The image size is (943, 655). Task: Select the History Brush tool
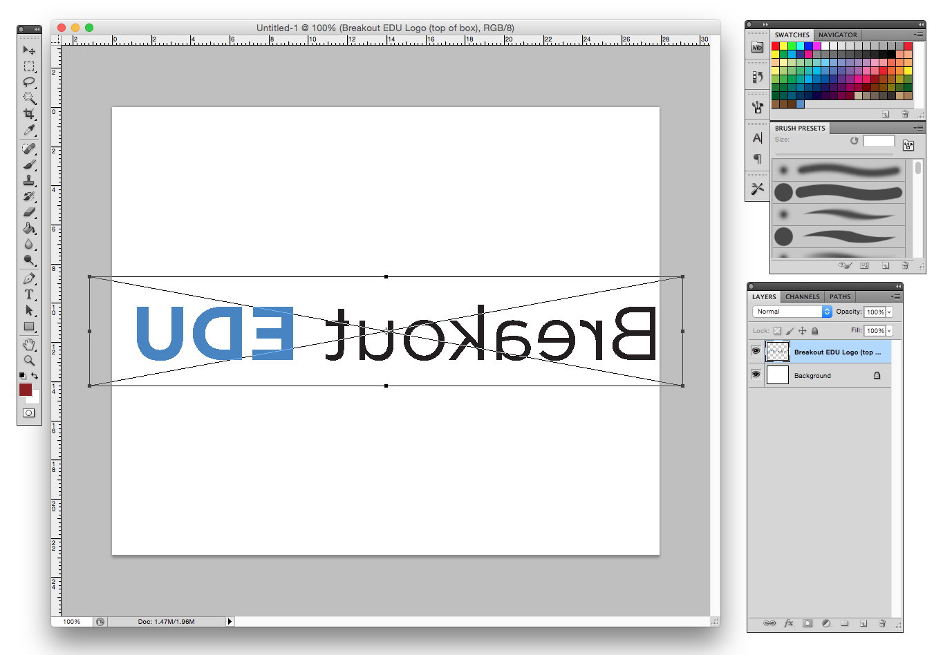(x=28, y=196)
